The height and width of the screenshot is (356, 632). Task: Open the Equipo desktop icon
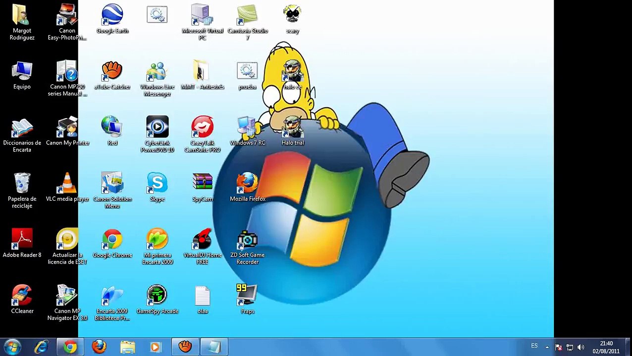pos(22,75)
